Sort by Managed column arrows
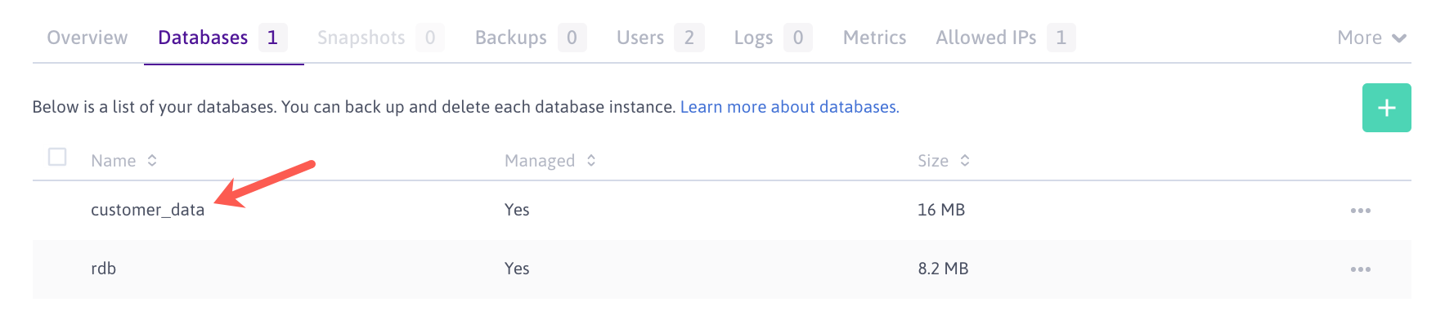The width and height of the screenshot is (1436, 320). click(x=591, y=161)
